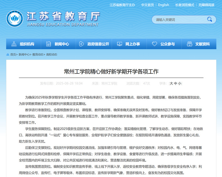Set font size to 大 (large)

coord(172,84)
